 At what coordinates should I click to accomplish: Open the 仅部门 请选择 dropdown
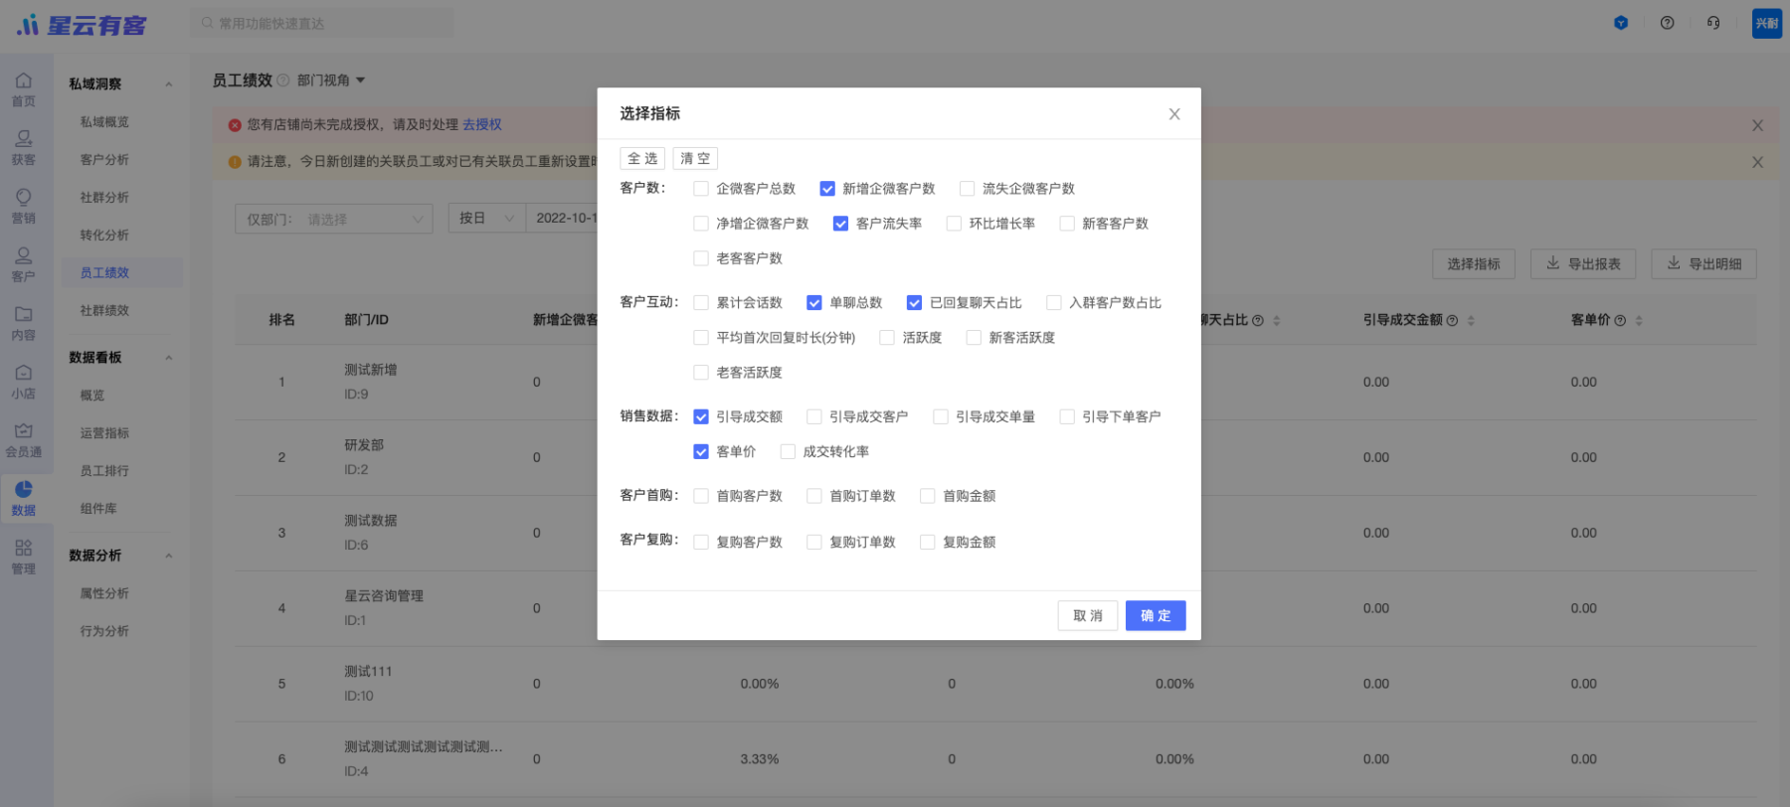click(x=334, y=219)
